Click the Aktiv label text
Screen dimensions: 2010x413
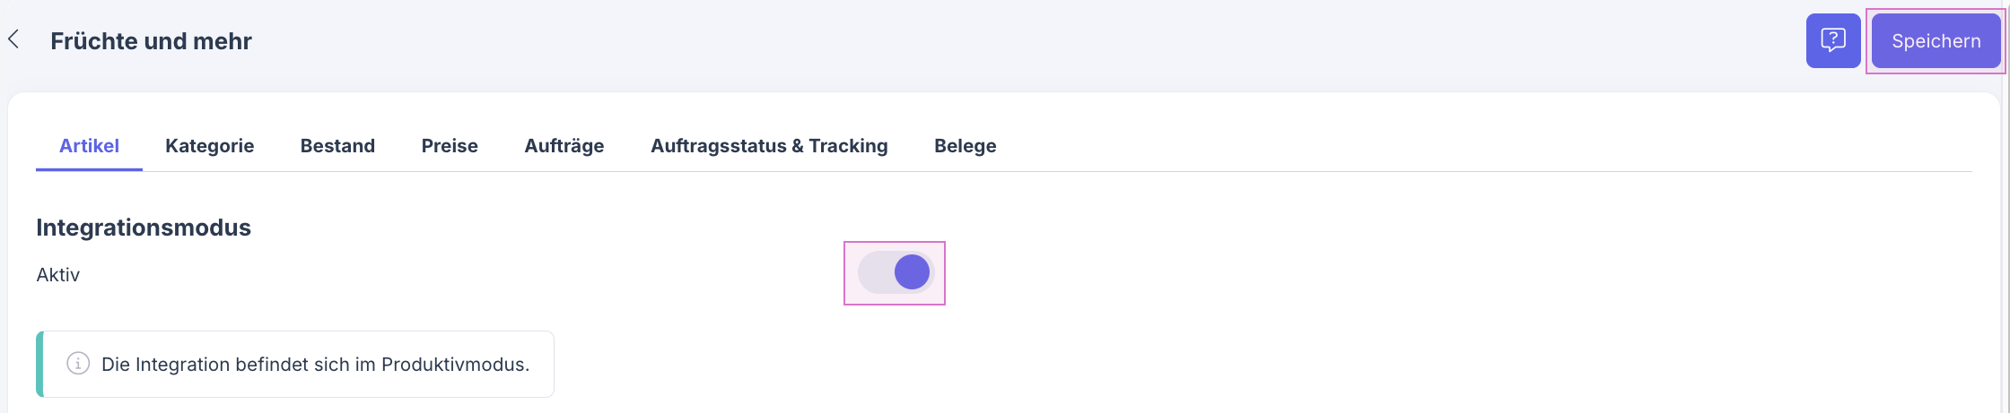[x=58, y=275]
